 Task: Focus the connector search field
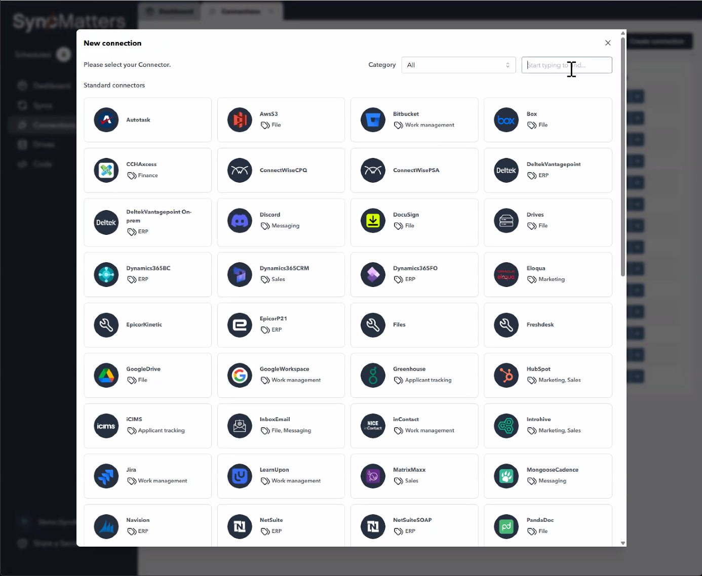[x=567, y=65]
